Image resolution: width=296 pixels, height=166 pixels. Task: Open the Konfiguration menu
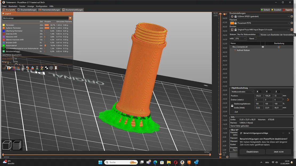(42, 6)
